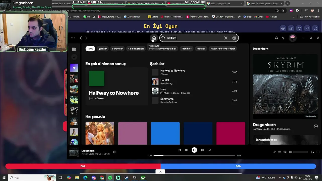Switch to cs2d Google'da Ara tab
This screenshot has width=322, height=181.
pyautogui.click(x=225, y=4)
